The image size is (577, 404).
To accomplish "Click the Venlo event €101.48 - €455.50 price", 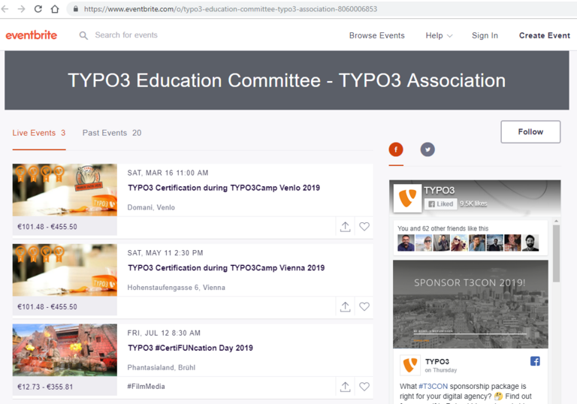I will pyautogui.click(x=47, y=227).
